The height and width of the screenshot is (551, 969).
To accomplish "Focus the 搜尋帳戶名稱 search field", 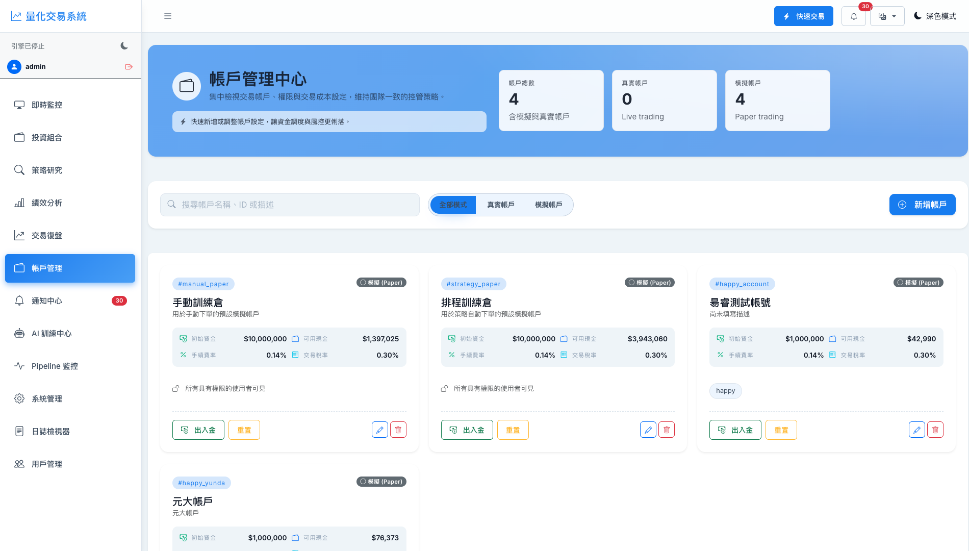I will (x=290, y=205).
